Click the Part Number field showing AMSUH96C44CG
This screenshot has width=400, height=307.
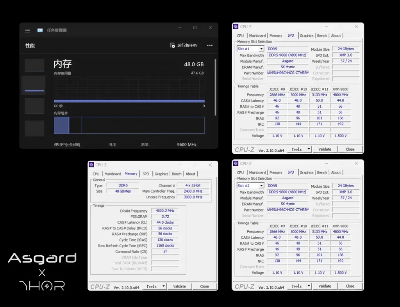pyautogui.click(x=287, y=73)
